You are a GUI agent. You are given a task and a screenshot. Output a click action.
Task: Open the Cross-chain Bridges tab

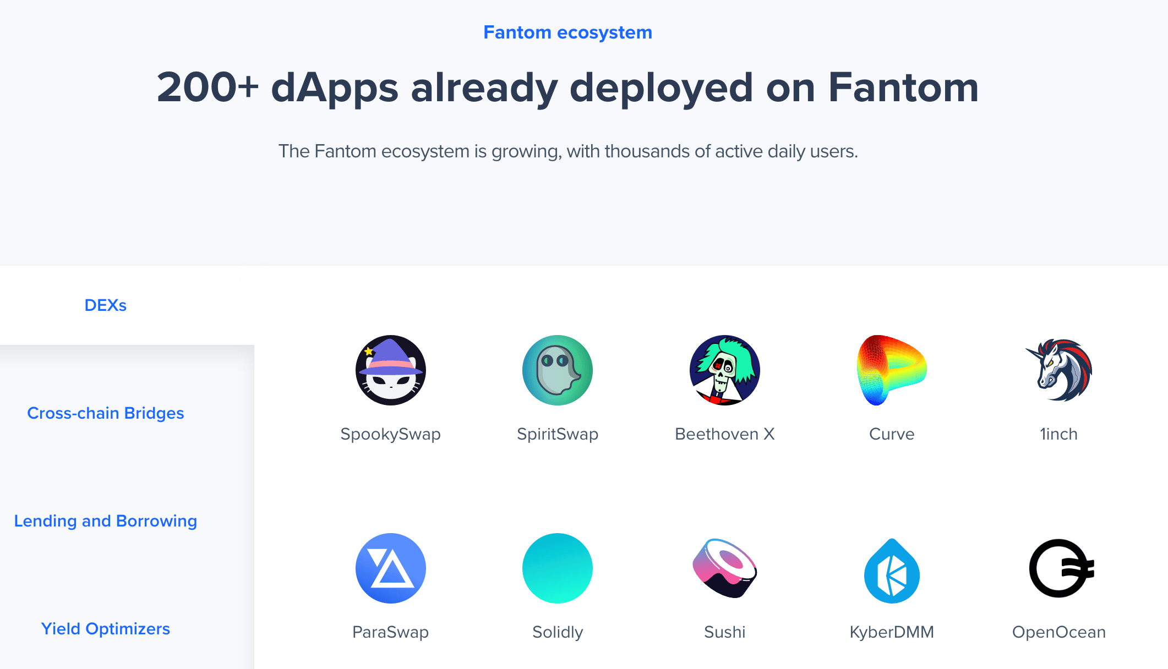(x=106, y=413)
